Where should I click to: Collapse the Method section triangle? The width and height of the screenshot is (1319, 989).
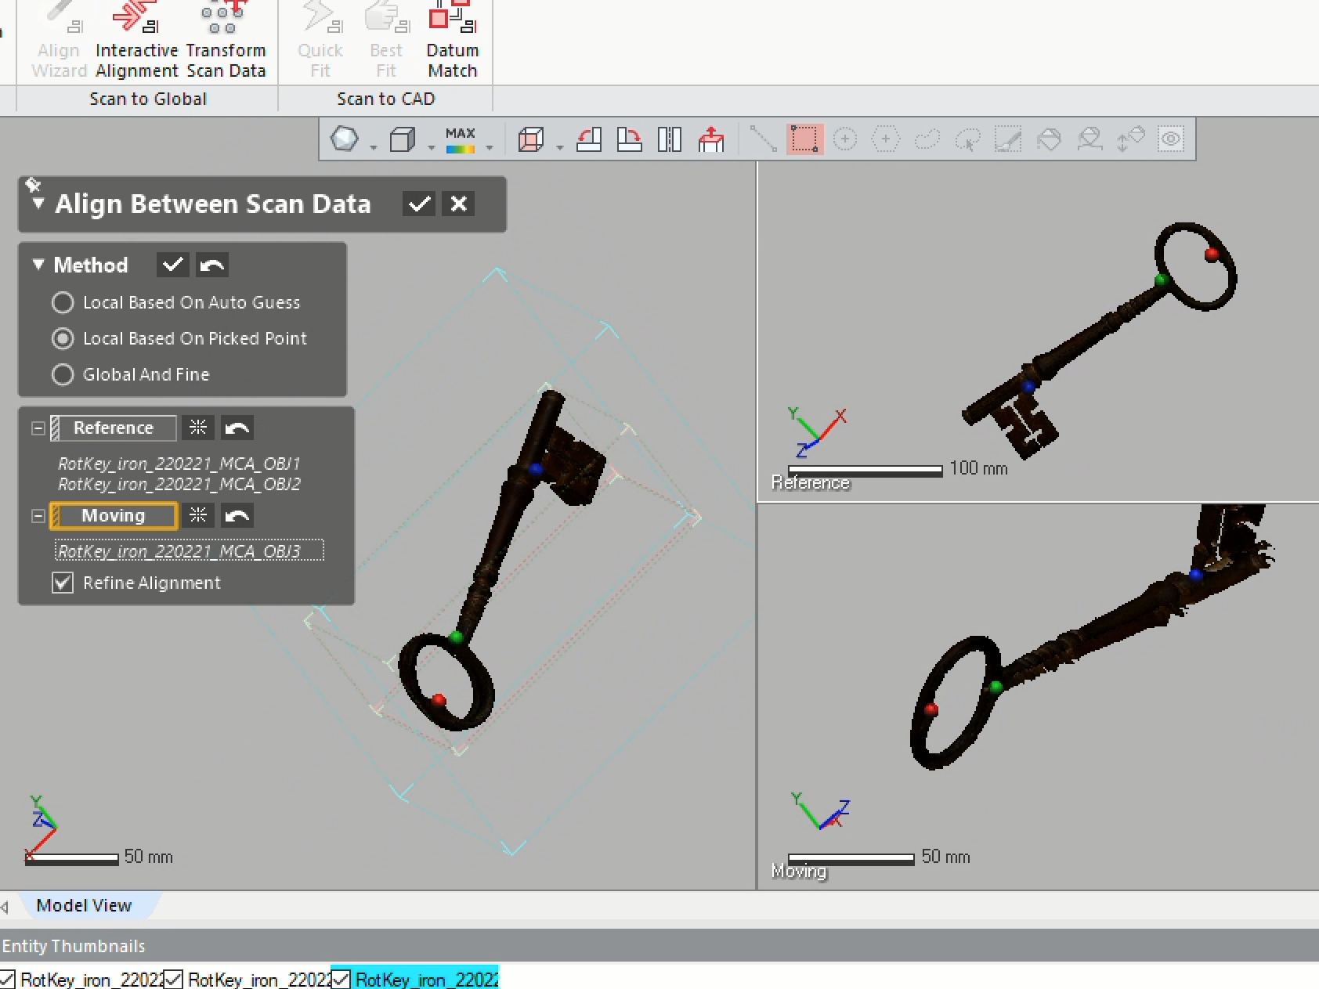[38, 265]
